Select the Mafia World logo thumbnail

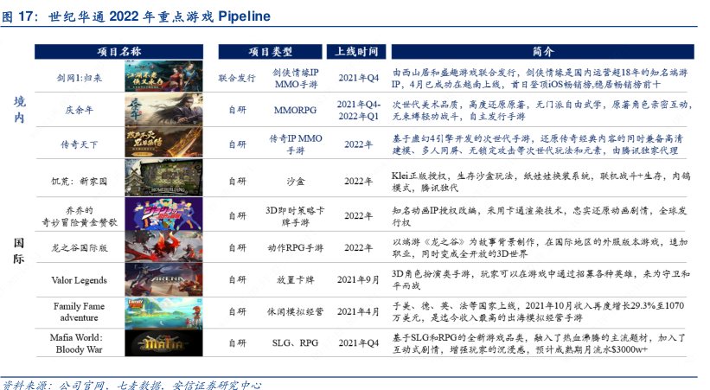coord(164,343)
